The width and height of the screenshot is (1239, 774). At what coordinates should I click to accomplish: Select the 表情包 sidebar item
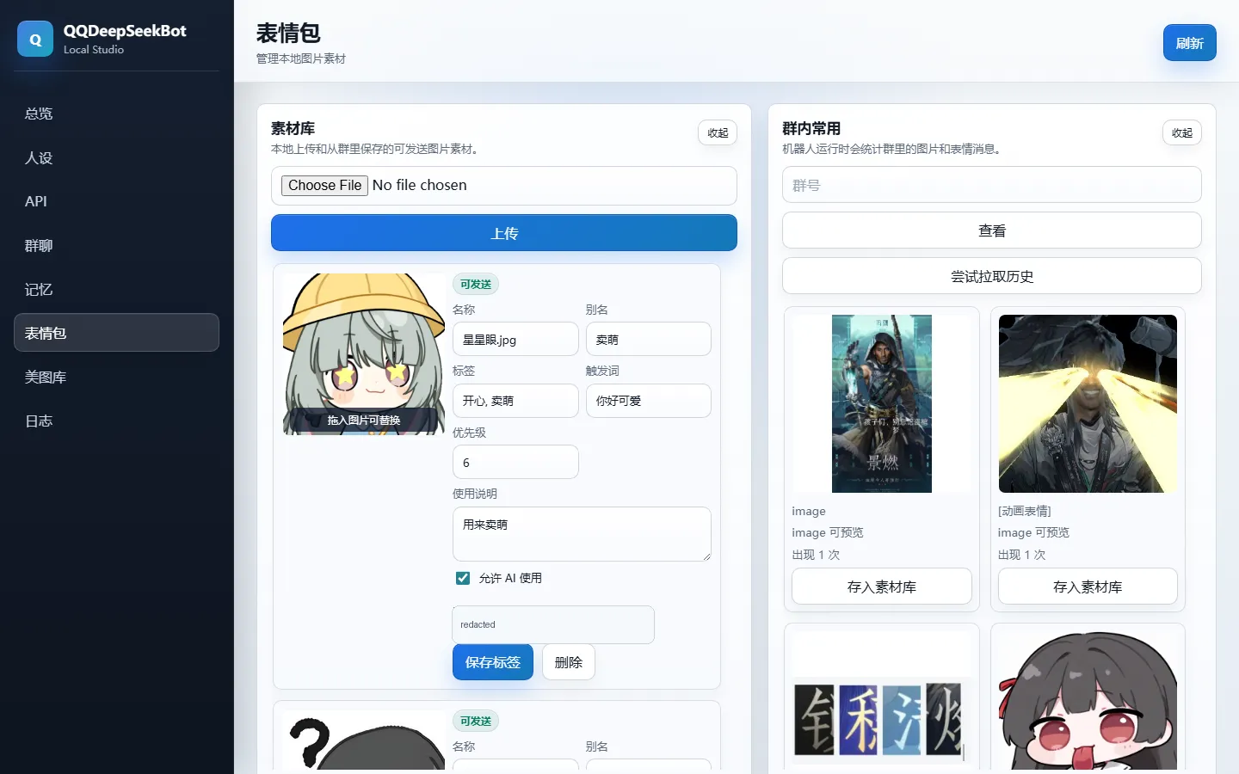pos(116,333)
